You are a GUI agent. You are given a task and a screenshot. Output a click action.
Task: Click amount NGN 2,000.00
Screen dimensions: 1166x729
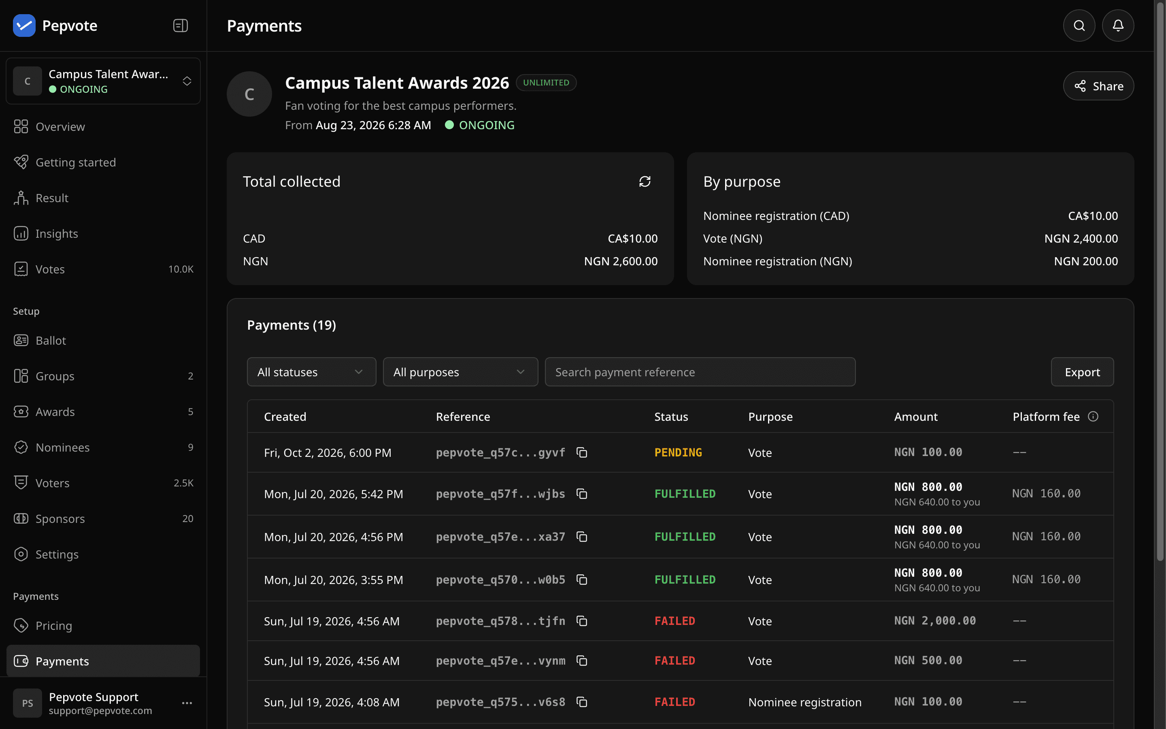[x=935, y=621]
